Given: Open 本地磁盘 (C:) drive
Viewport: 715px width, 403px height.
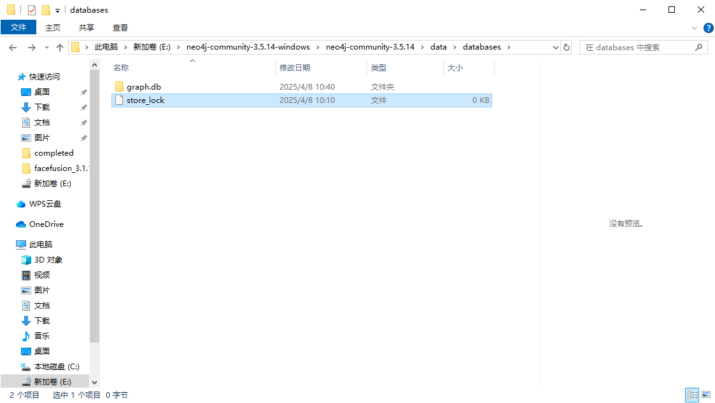Looking at the screenshot, I should pyautogui.click(x=57, y=367).
